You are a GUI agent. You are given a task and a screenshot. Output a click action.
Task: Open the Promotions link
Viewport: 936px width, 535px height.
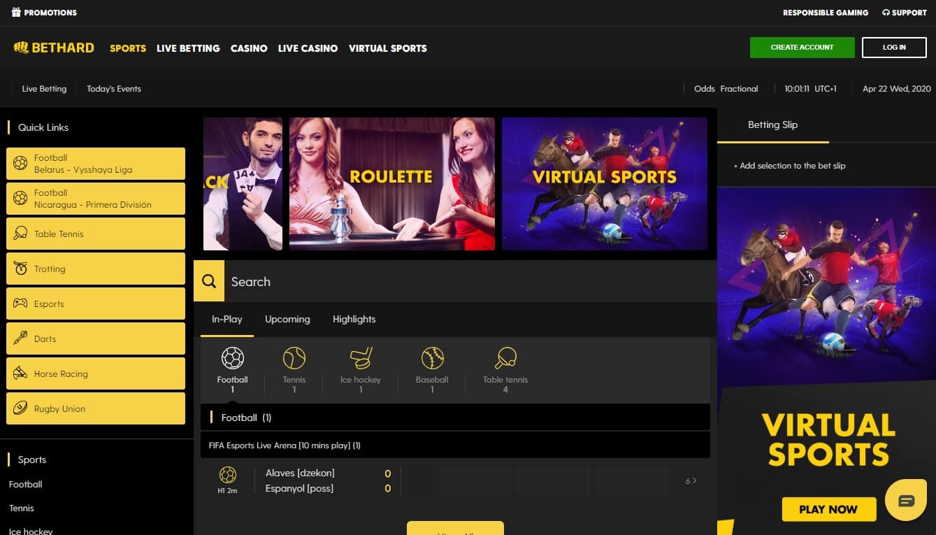pyautogui.click(x=50, y=13)
